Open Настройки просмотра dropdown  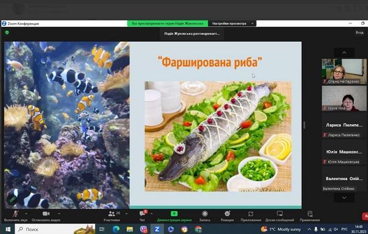click(232, 23)
